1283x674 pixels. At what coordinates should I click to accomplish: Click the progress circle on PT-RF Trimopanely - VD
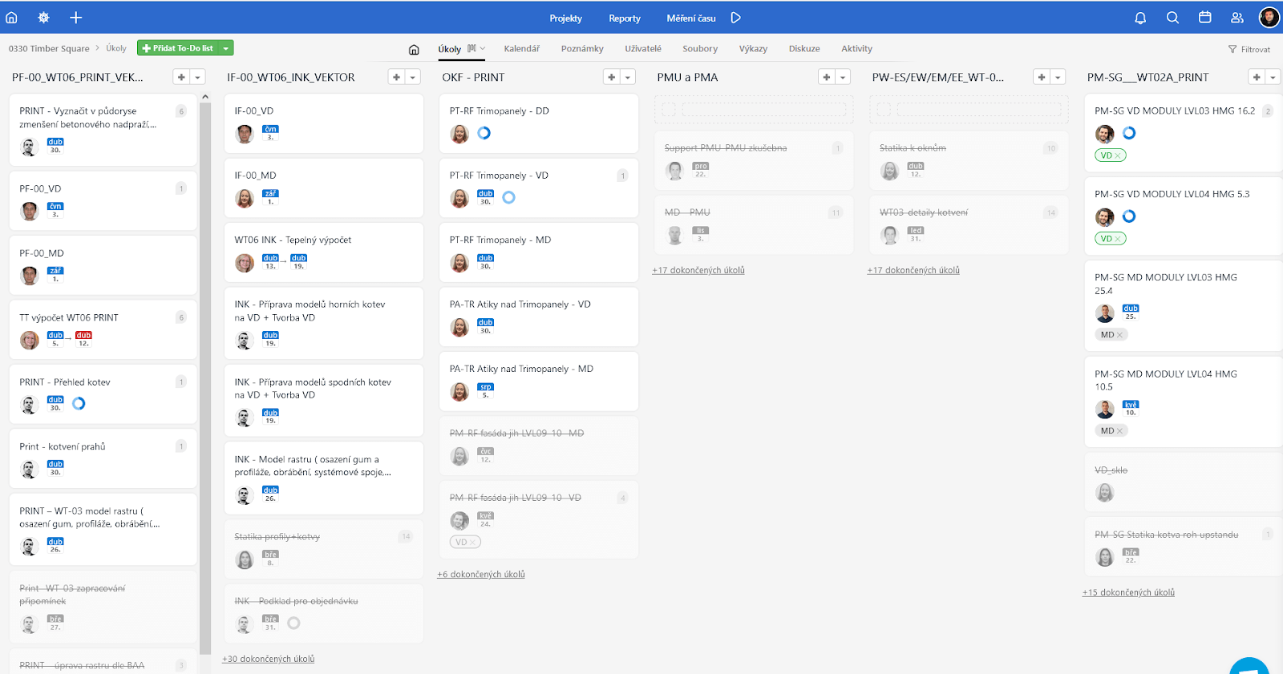coord(508,197)
